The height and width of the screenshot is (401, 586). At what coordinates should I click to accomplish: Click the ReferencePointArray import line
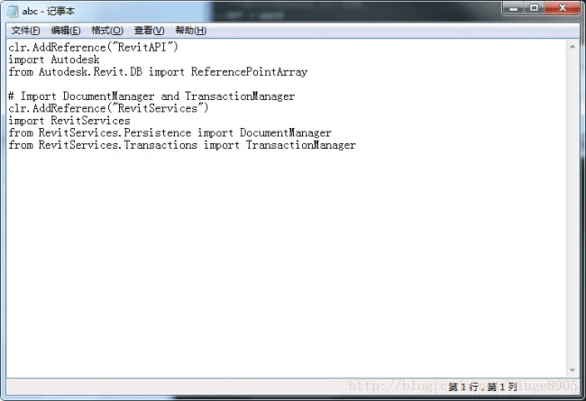tap(158, 72)
